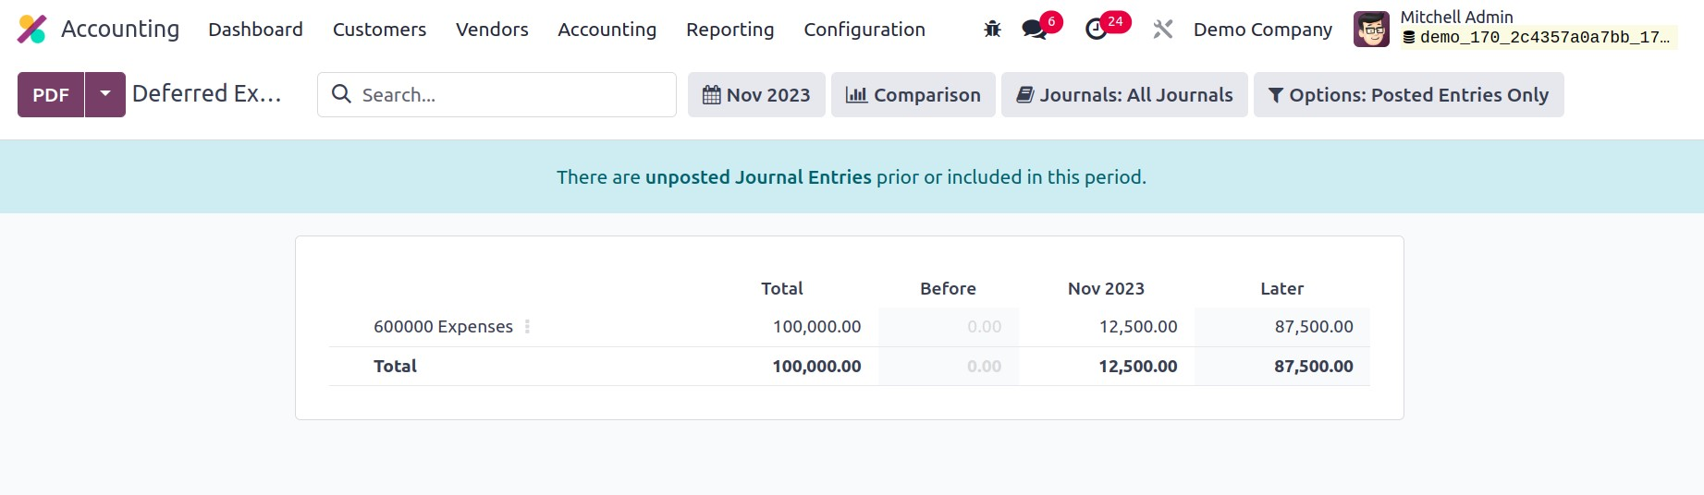
Task: Open Journals: All Journals filter
Action: tap(1124, 95)
